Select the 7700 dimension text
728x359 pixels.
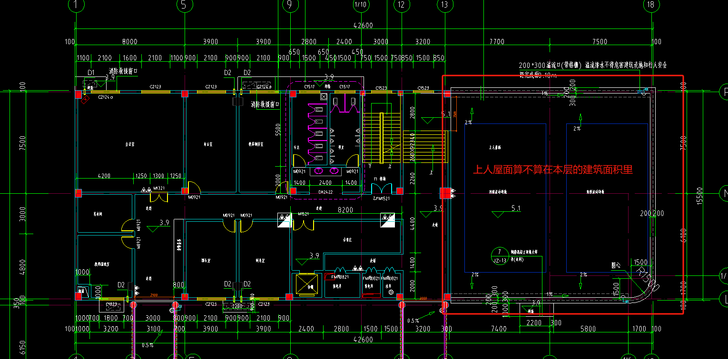point(496,42)
